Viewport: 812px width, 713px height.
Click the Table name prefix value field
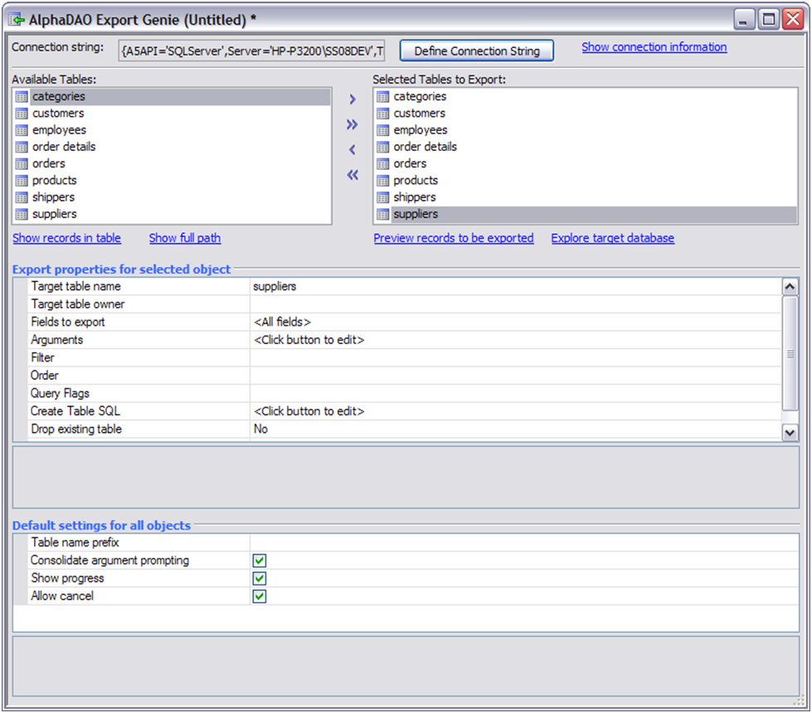(x=524, y=543)
